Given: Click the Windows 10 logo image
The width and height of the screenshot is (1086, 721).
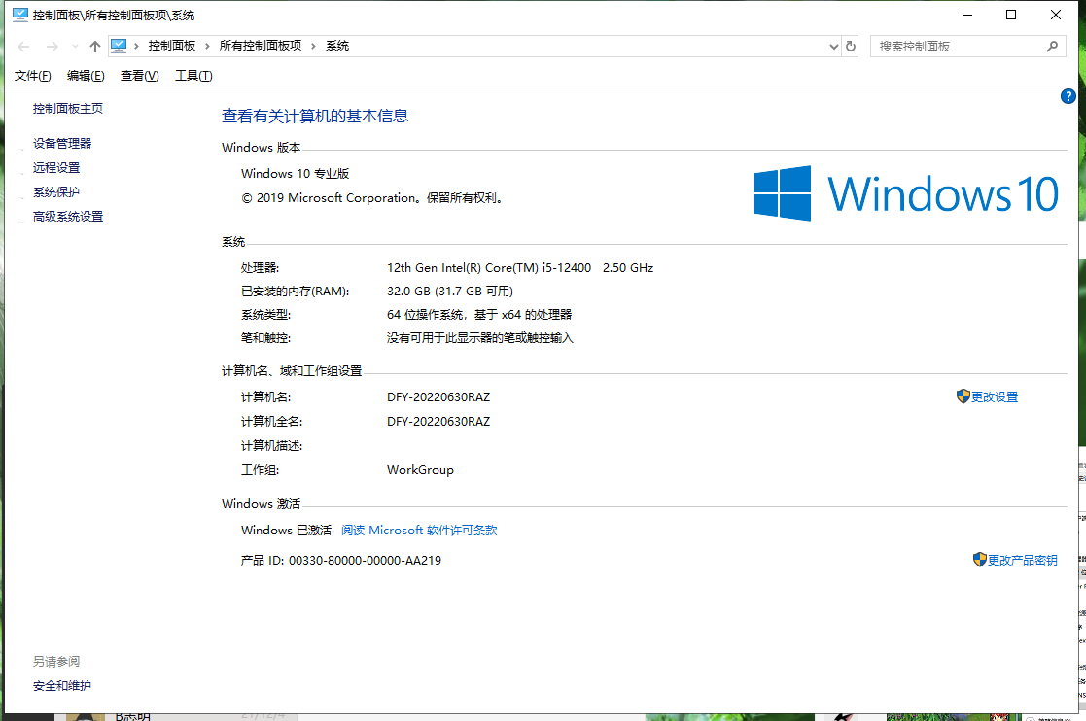Looking at the screenshot, I should tap(905, 193).
